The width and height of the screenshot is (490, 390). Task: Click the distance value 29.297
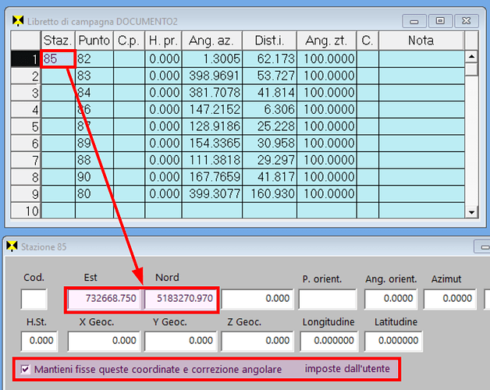pyautogui.click(x=270, y=160)
